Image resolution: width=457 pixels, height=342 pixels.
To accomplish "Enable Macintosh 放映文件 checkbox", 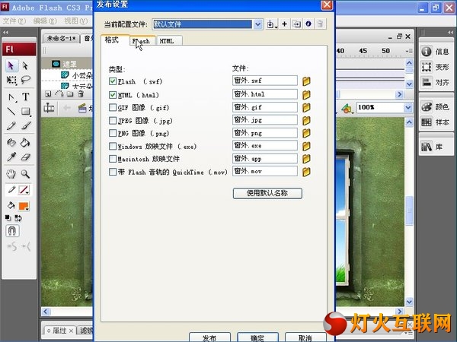I will 113,159.
